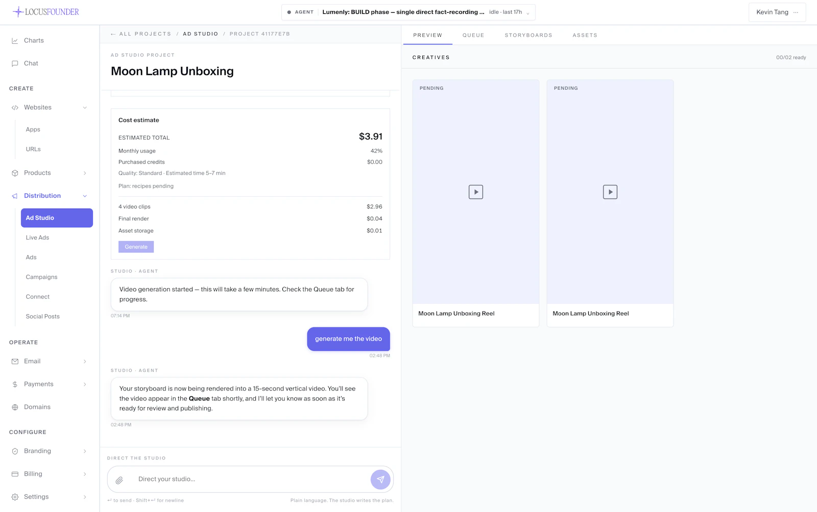The width and height of the screenshot is (817, 512).
Task: Open Apps under Websites
Action: (33, 130)
